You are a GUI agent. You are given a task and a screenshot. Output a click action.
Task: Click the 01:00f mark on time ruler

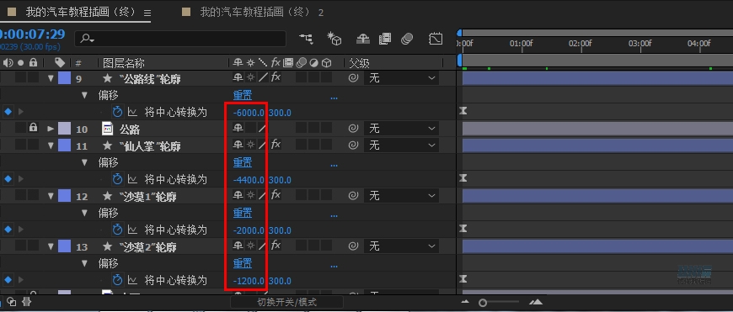click(x=521, y=44)
